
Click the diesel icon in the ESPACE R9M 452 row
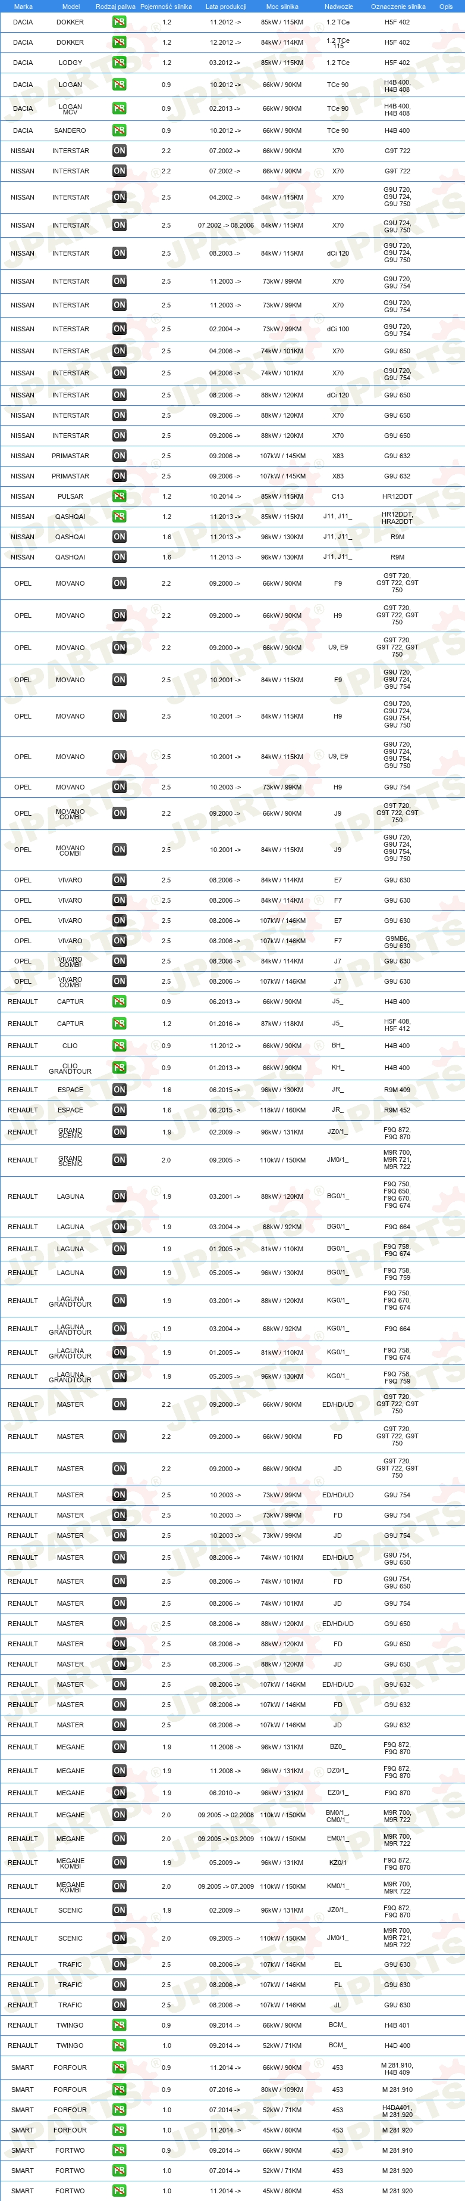pyautogui.click(x=120, y=1111)
